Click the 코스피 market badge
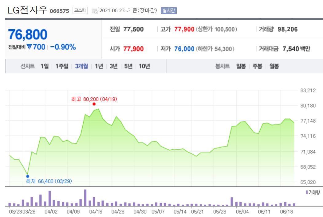This screenshot has width=323, height=217. point(79,10)
